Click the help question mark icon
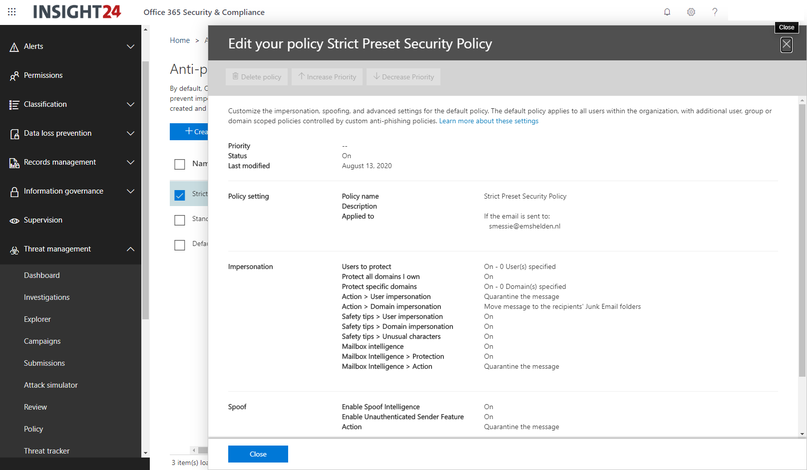Image resolution: width=807 pixels, height=470 pixels. (715, 12)
